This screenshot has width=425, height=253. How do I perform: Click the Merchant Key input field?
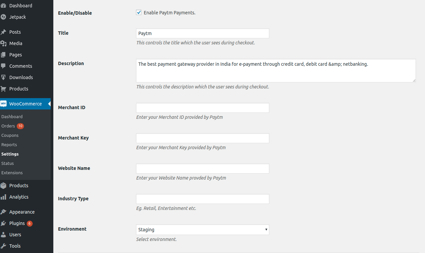pyautogui.click(x=203, y=138)
